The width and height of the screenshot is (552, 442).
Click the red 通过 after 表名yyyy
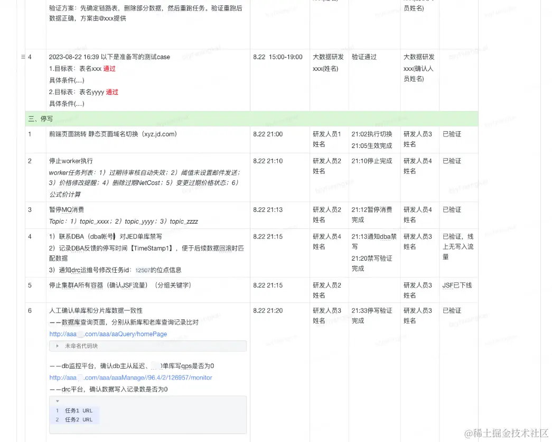pos(112,92)
